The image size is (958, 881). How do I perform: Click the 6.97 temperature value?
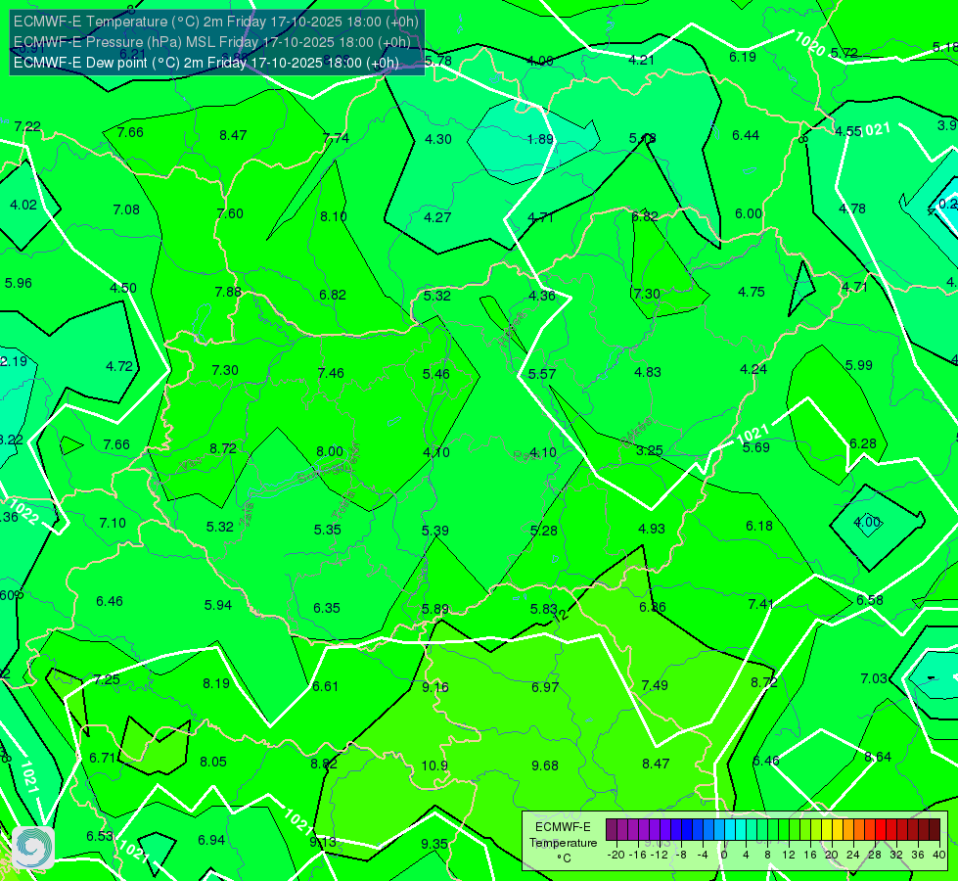click(x=545, y=687)
